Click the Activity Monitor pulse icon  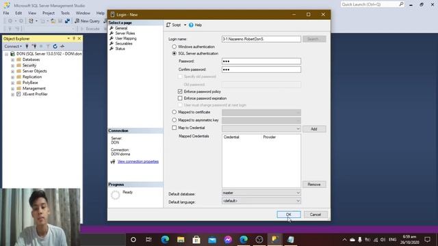62,46
